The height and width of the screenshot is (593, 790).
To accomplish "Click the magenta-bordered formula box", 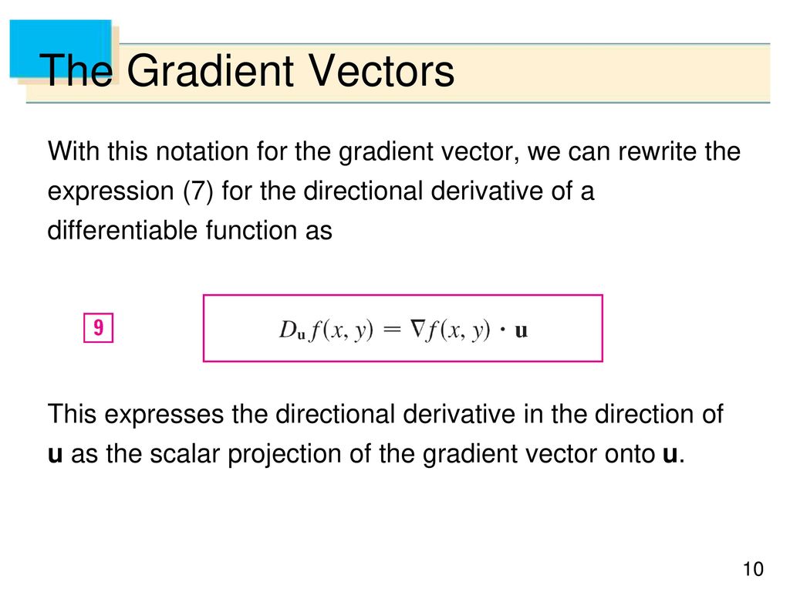I will pos(403,328).
